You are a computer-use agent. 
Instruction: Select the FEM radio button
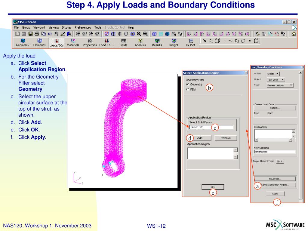pyautogui.click(x=188, y=90)
